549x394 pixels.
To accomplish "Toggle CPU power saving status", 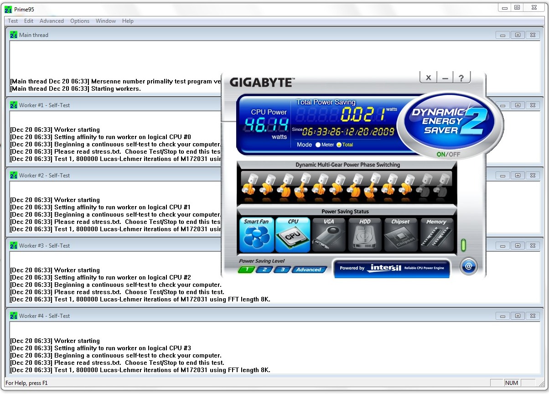I will click(x=293, y=235).
